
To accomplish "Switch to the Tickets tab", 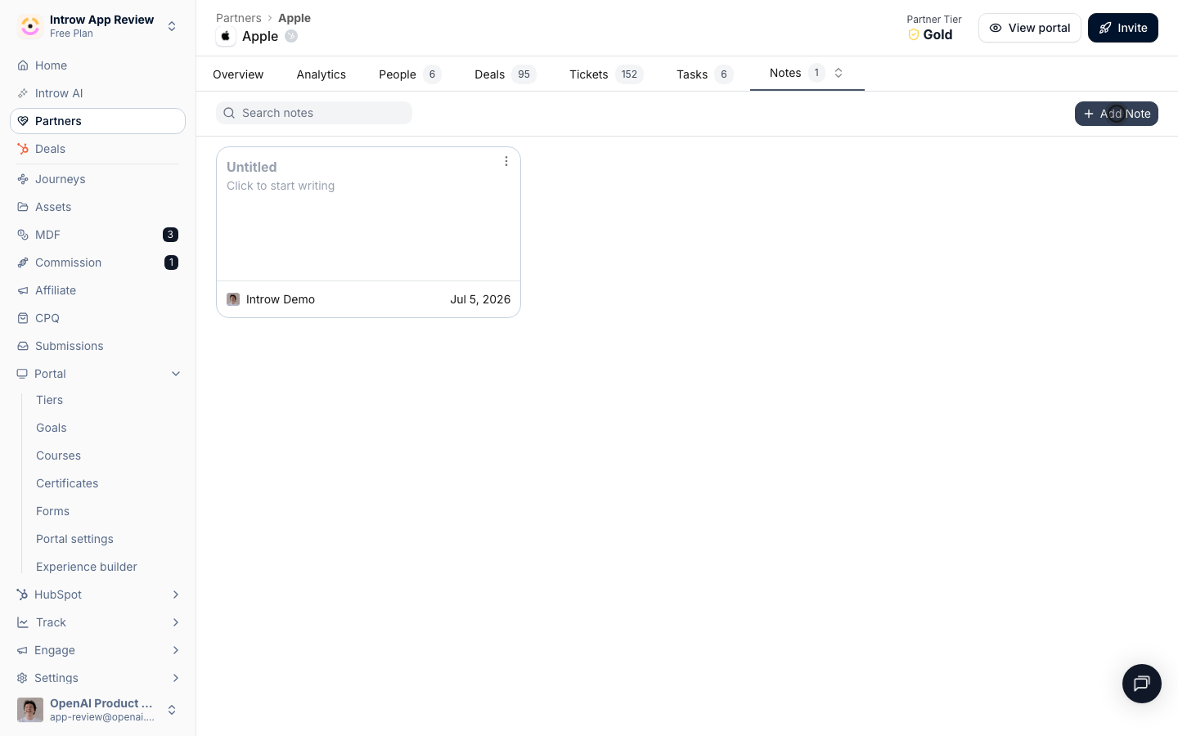I will (606, 74).
